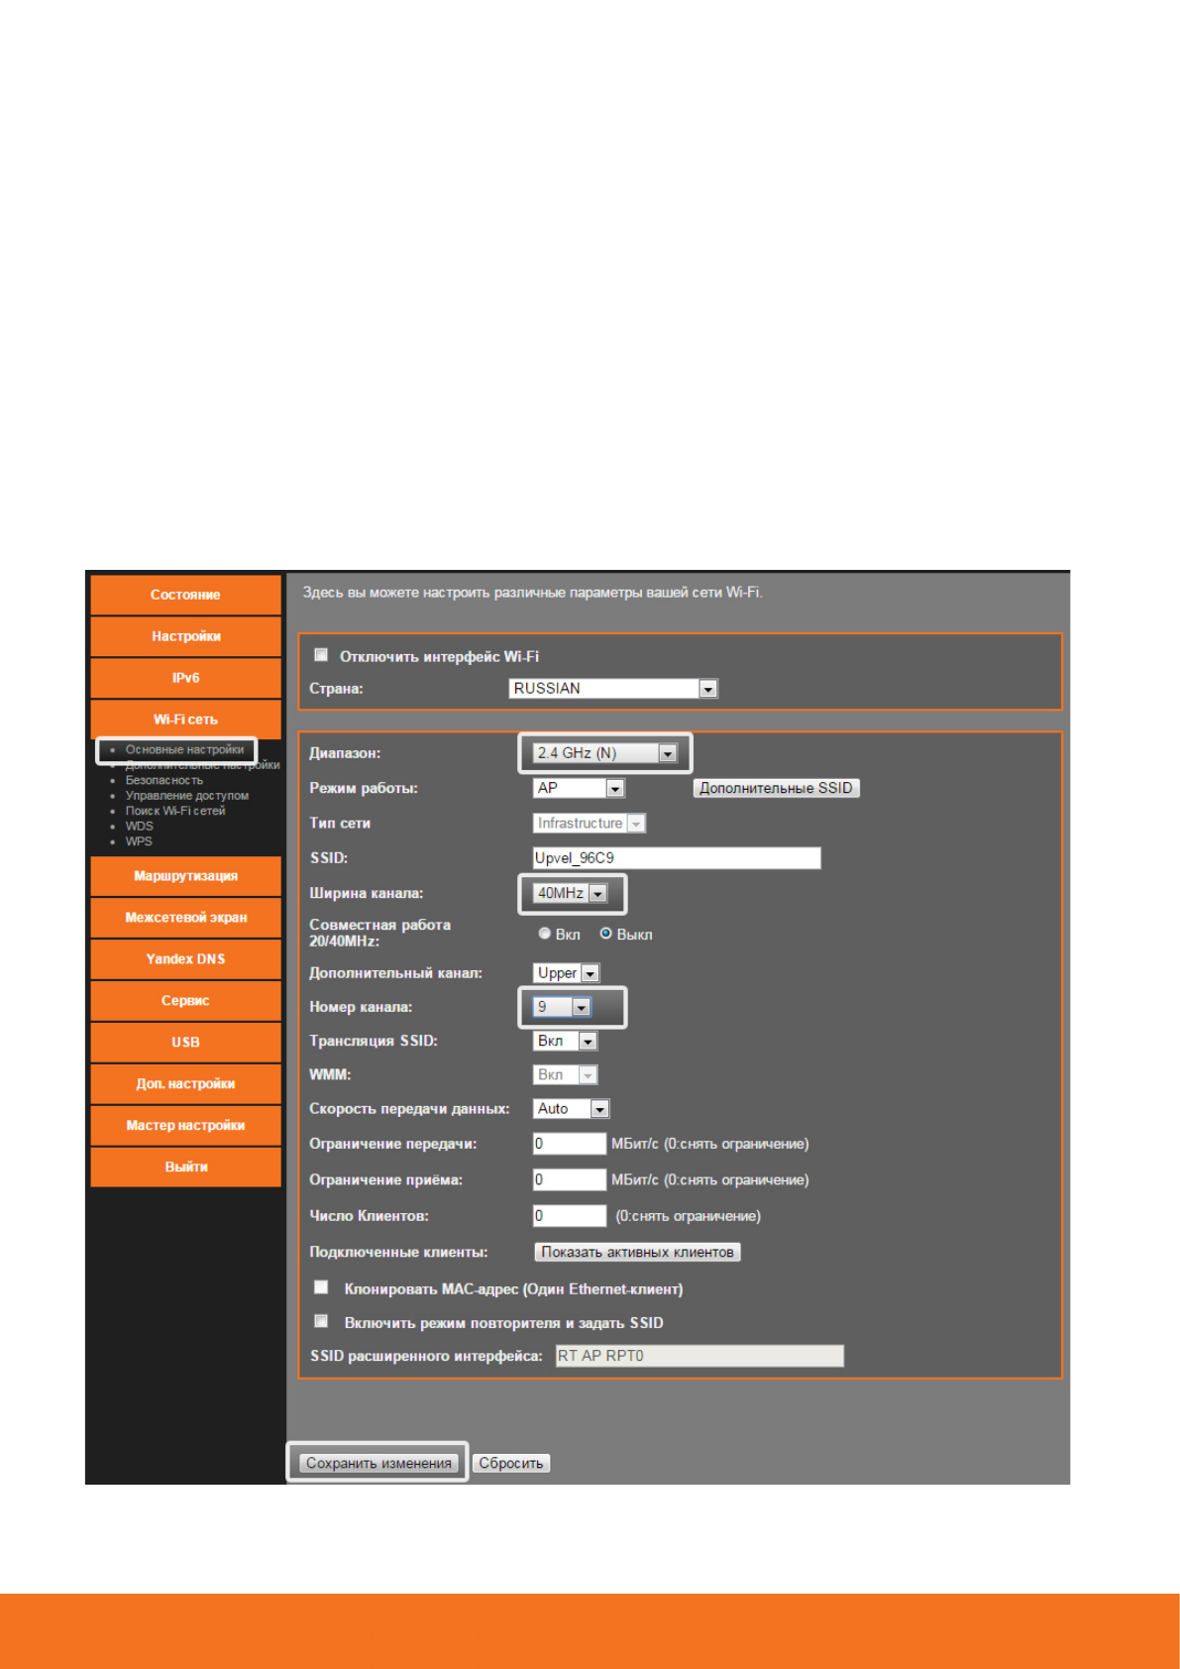Open the 'WPS' submenu link

pyautogui.click(x=139, y=841)
